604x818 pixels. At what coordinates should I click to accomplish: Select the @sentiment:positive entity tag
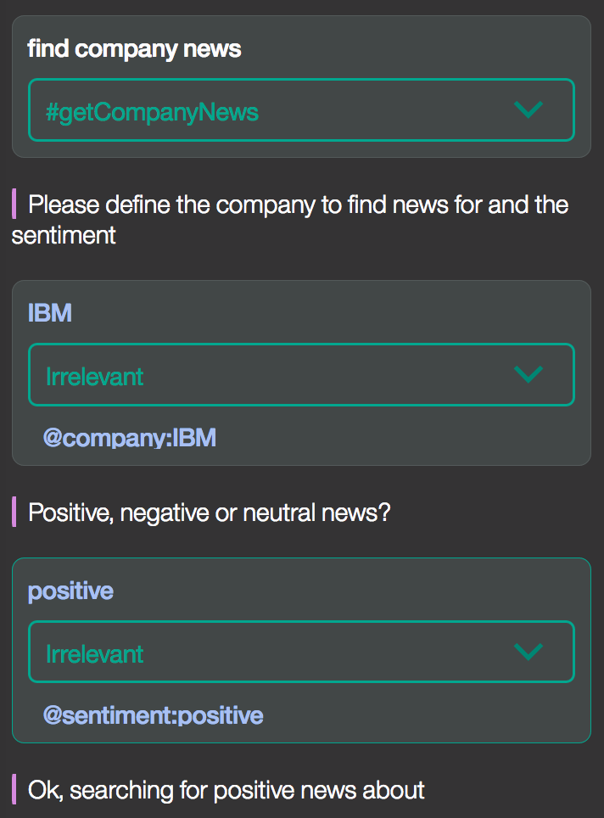(x=153, y=715)
